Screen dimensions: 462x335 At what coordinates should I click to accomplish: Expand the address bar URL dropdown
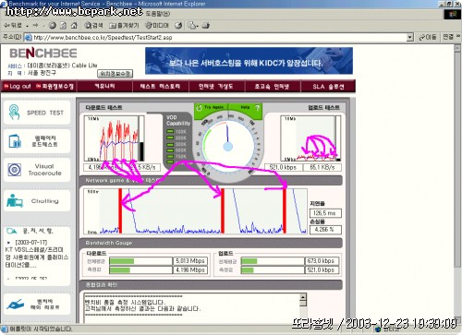[410, 38]
